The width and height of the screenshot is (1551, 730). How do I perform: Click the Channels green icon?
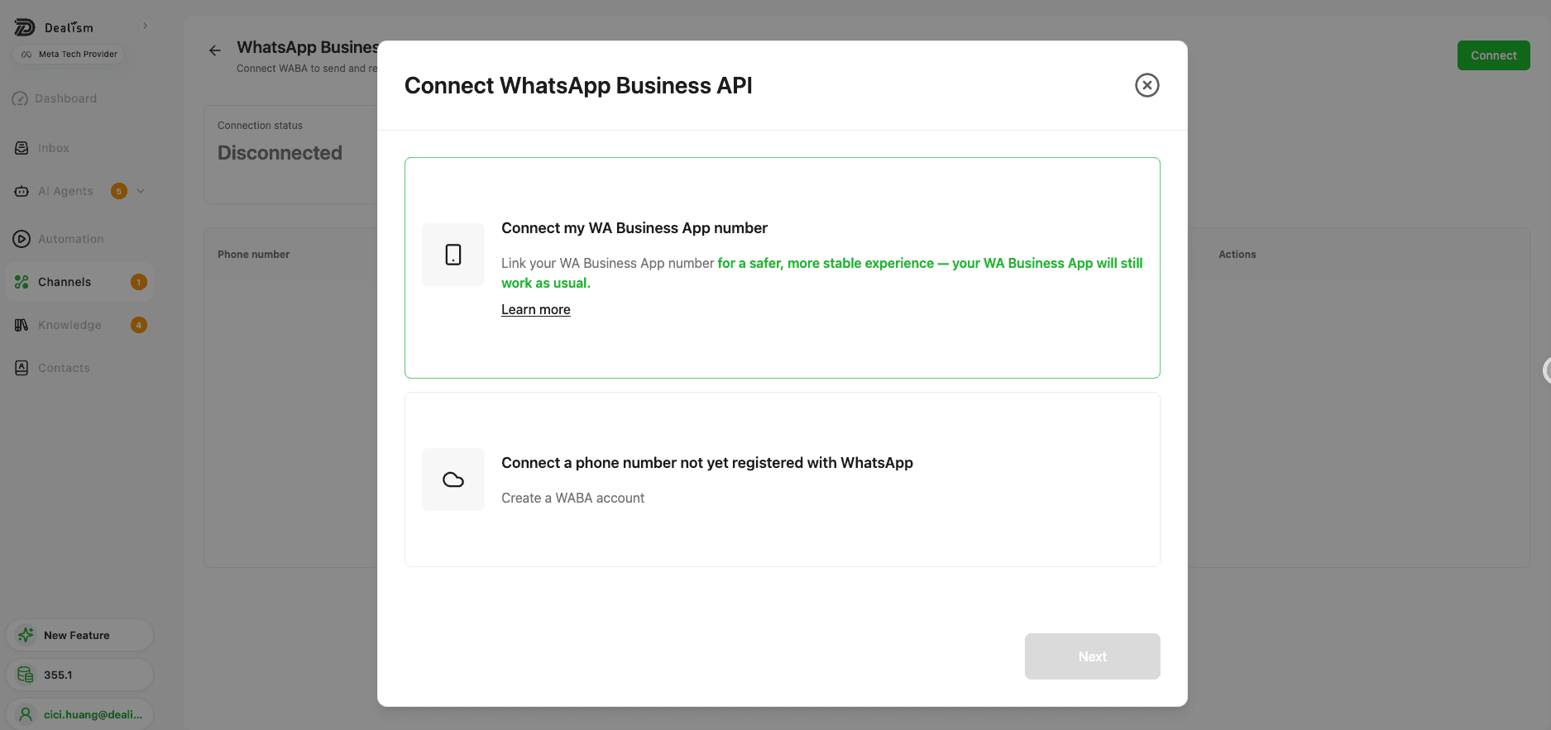22,282
